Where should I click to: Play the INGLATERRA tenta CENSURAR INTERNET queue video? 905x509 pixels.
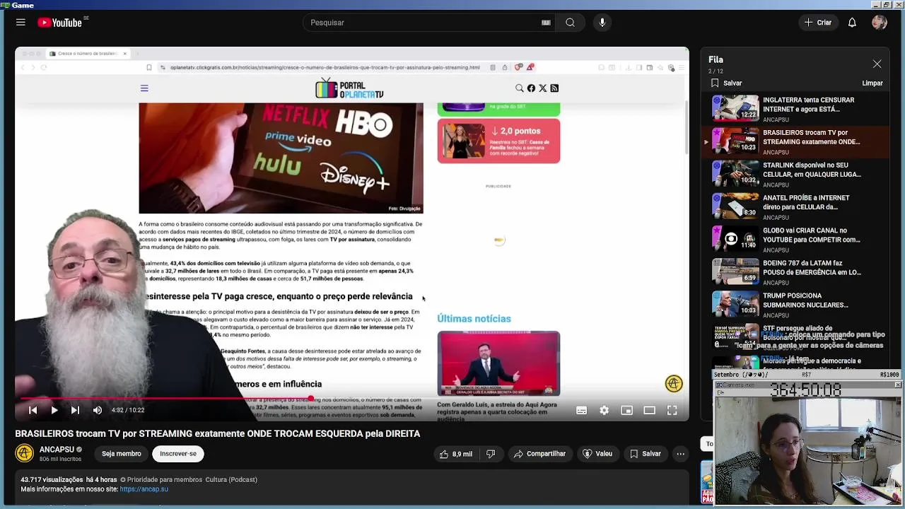(x=797, y=110)
